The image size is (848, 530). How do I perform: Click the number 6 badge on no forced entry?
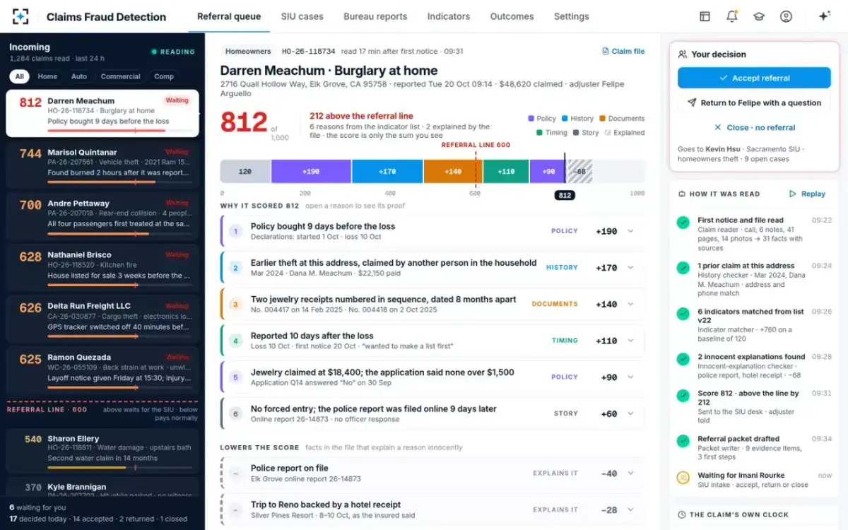[237, 413]
